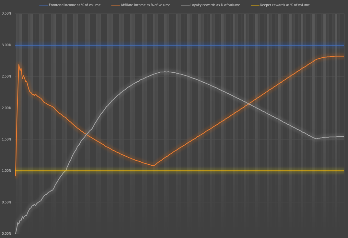Click yellow line marker in the legend
The height and width of the screenshot is (238, 348).
click(x=255, y=5)
